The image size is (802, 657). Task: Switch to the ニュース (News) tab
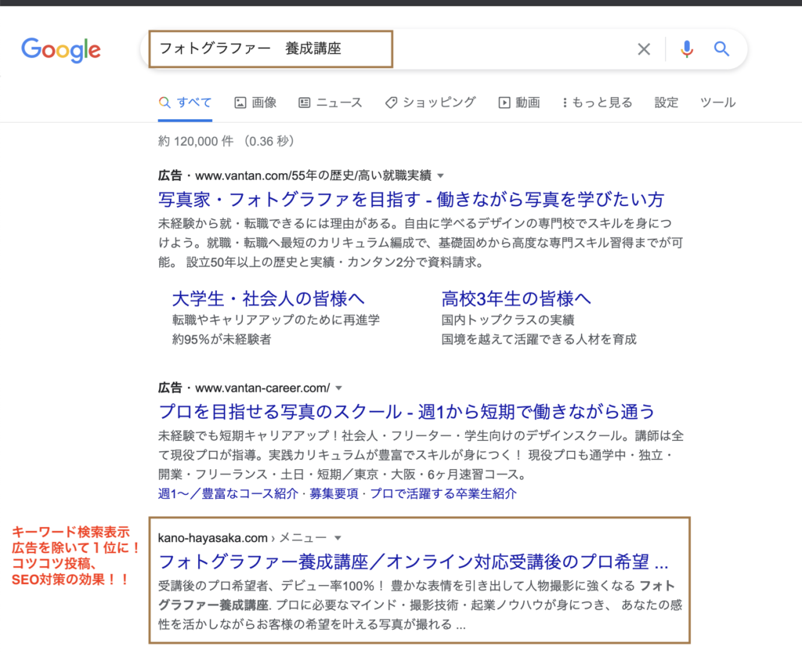coord(330,103)
